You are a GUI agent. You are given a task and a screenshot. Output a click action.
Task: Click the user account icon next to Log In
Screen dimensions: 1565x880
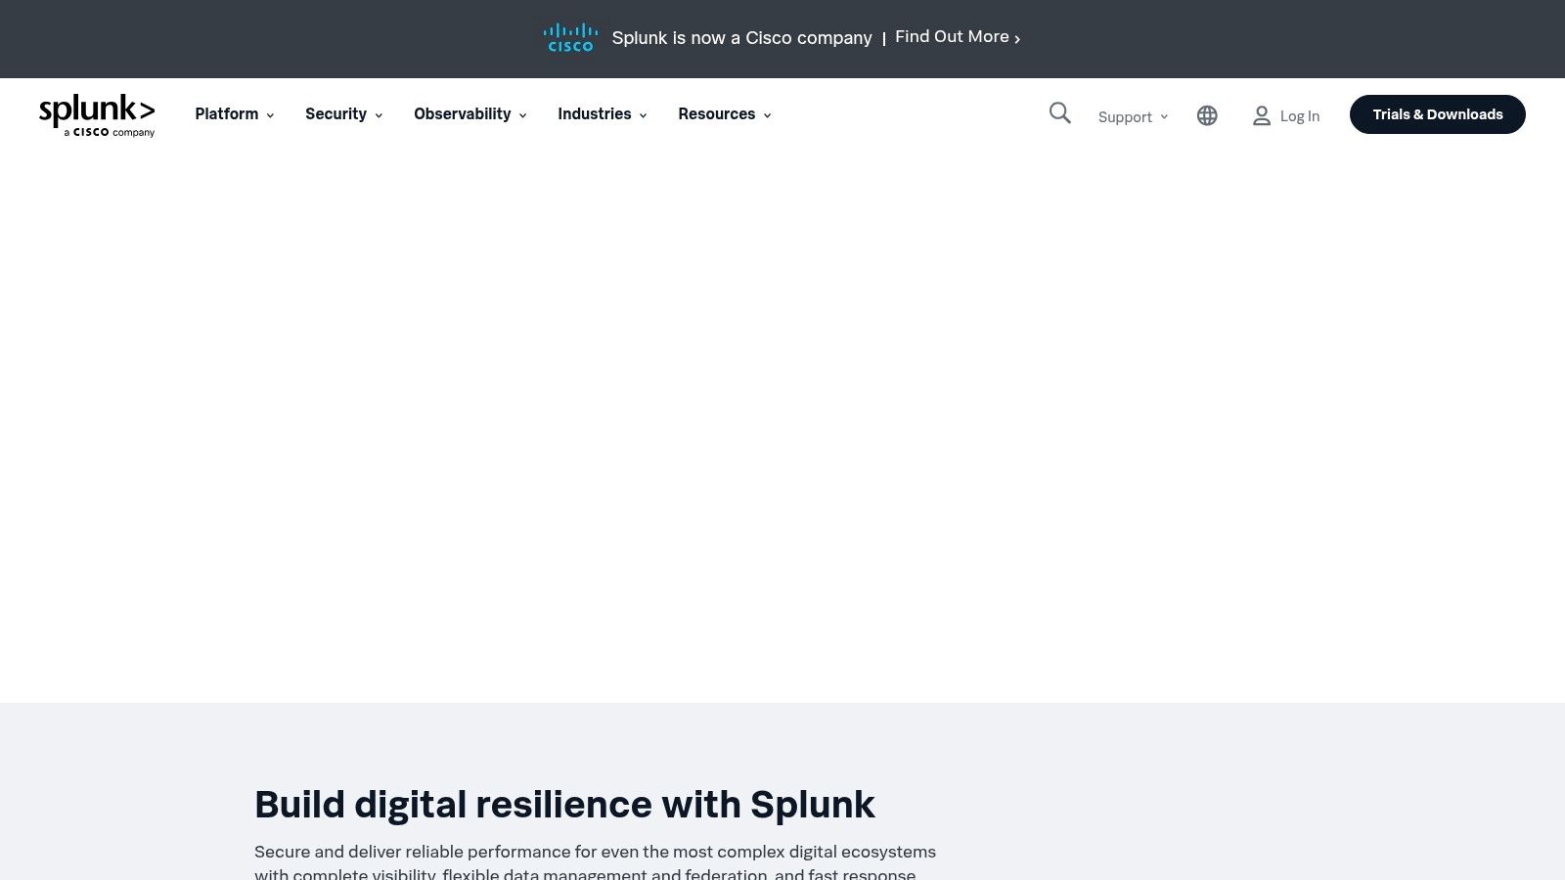click(1262, 115)
